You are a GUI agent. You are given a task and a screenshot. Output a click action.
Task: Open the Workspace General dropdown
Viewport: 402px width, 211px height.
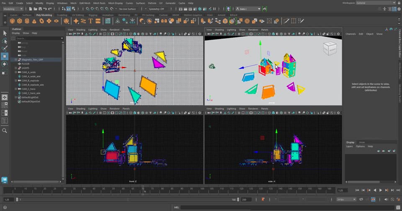(376, 3)
